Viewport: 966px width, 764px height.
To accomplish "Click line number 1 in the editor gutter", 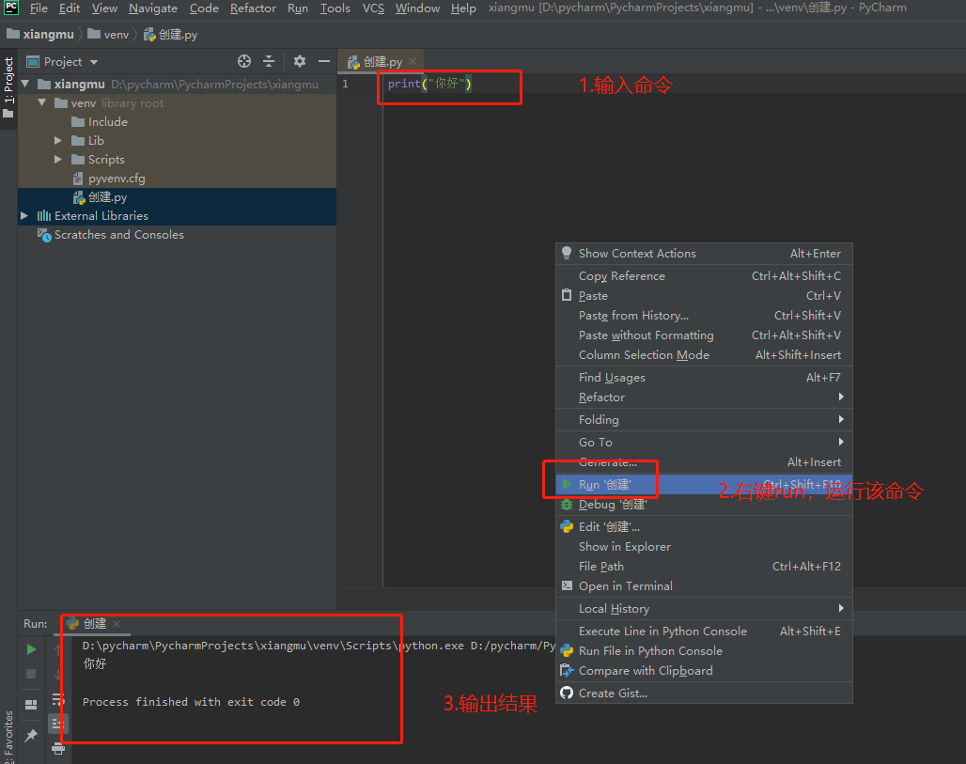I will pos(345,84).
